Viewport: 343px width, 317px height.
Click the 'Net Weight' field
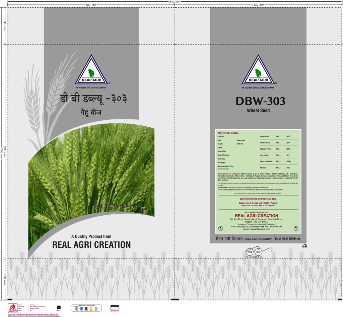227,163
